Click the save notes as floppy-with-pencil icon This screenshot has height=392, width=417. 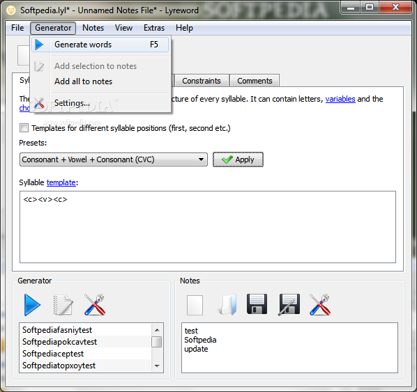[289, 305]
